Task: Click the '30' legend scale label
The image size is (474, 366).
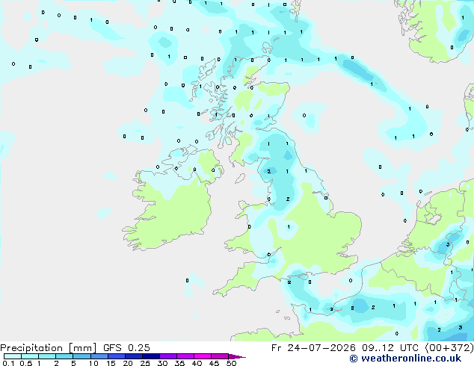Action: [162, 363]
